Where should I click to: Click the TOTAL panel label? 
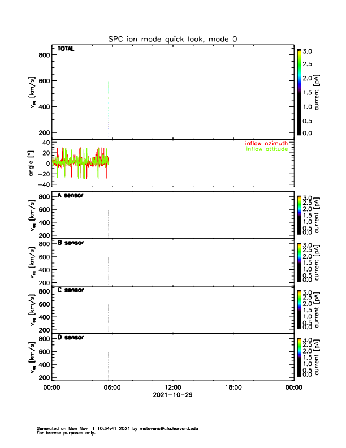click(66, 49)
